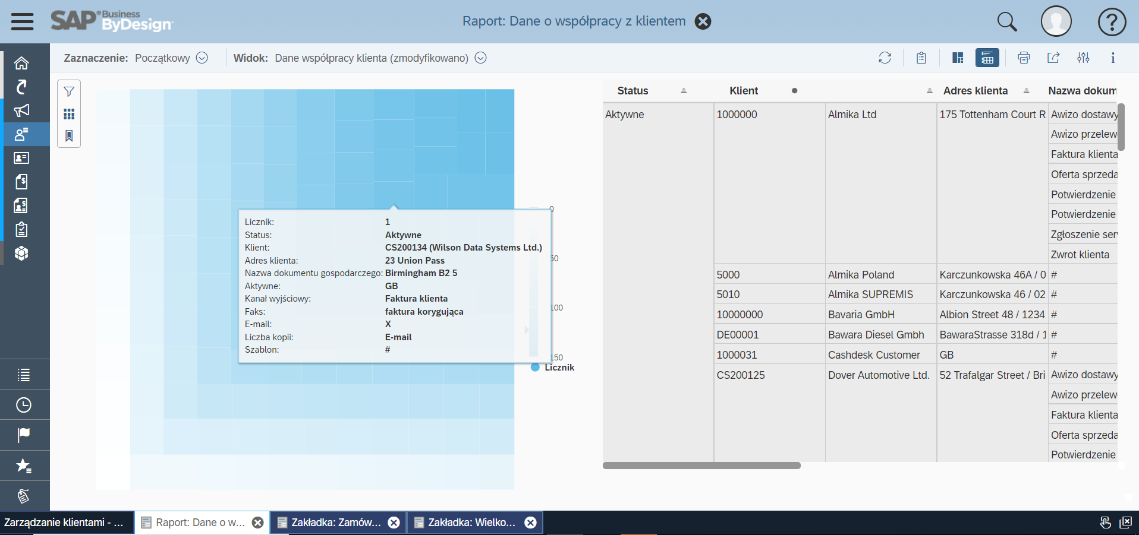Sort by Adres klienta column arrow
This screenshot has width=1139, height=535.
point(1026,91)
